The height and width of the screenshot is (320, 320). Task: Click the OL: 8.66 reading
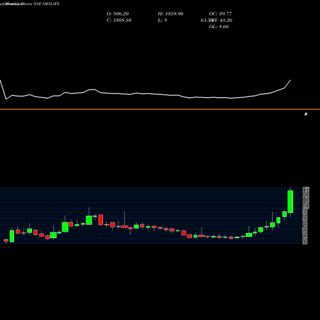(219, 27)
